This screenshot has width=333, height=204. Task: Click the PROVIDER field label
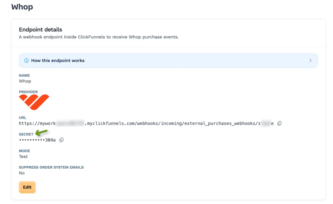point(28,92)
